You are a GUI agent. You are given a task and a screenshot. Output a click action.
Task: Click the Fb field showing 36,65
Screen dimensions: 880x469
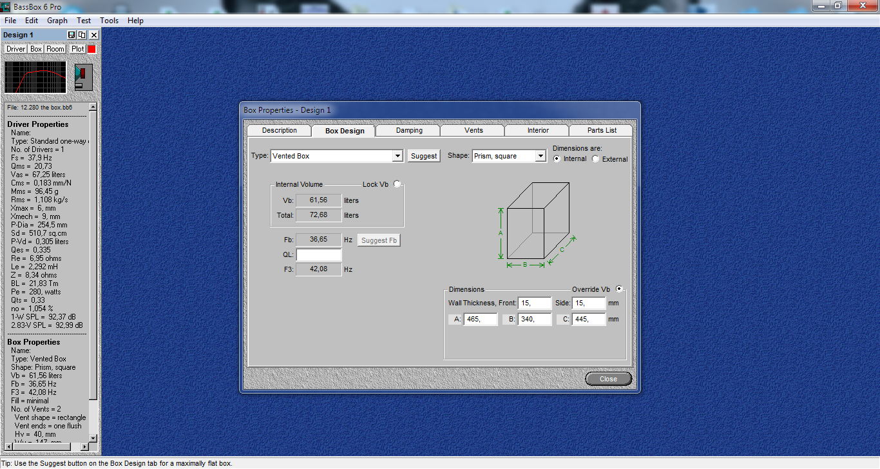(x=318, y=240)
